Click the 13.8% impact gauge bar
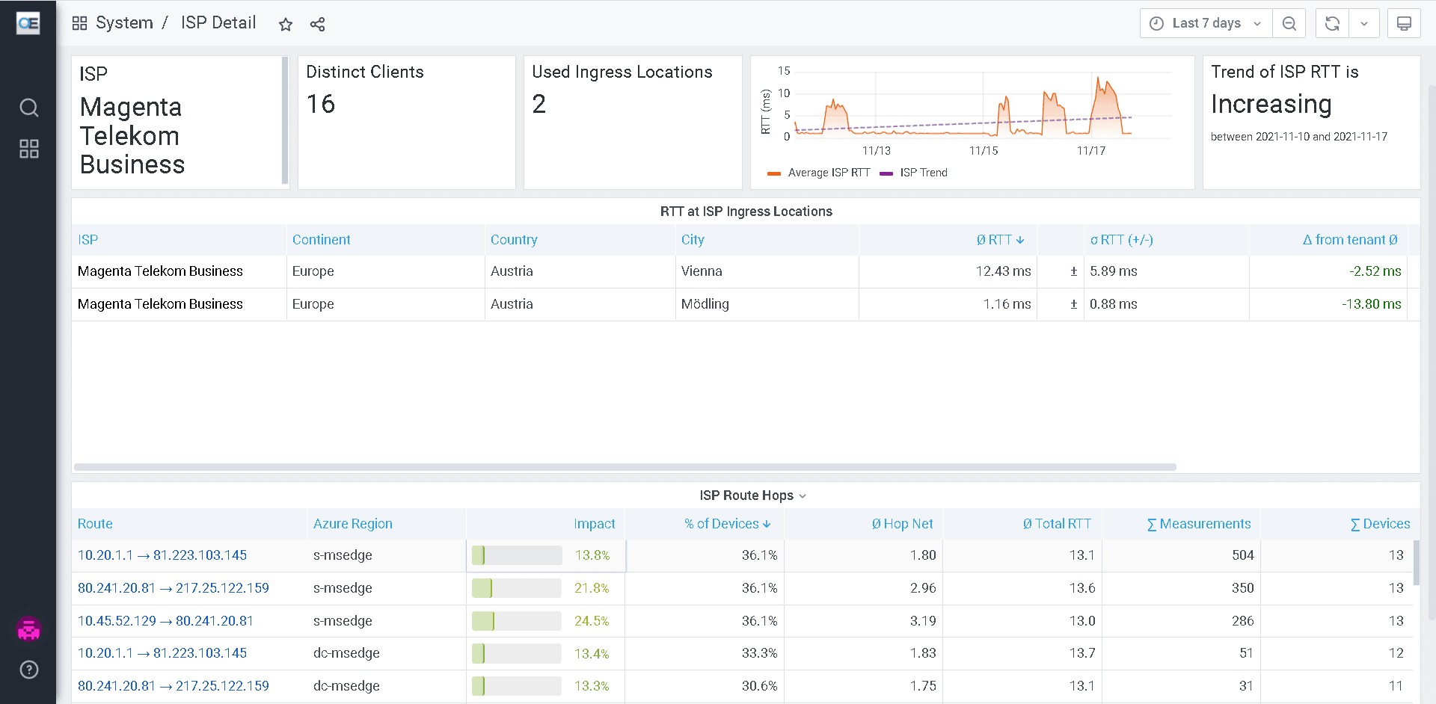Image resolution: width=1436 pixels, height=704 pixels. (517, 555)
